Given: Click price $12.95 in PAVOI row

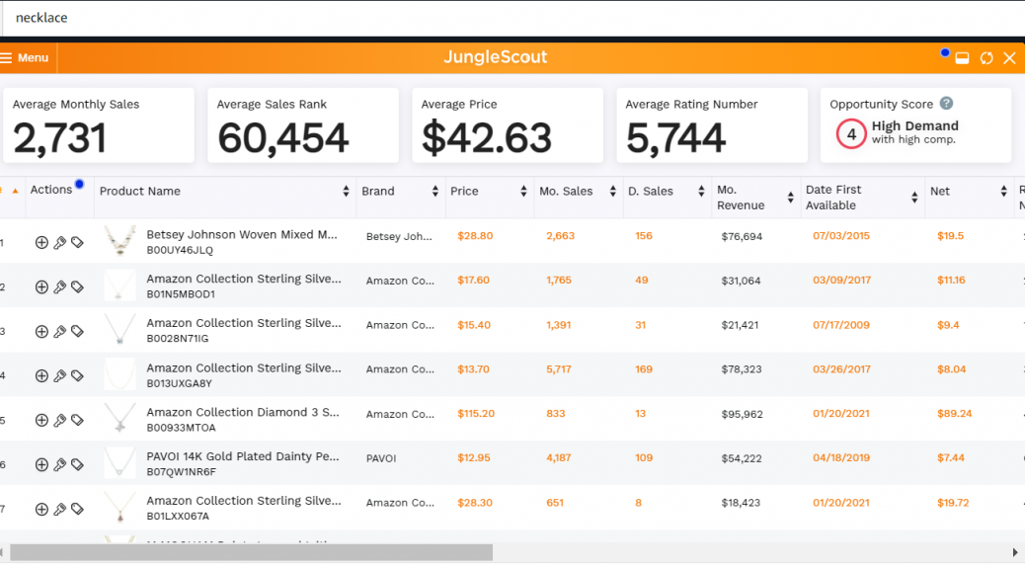Looking at the screenshot, I should pyautogui.click(x=474, y=457).
